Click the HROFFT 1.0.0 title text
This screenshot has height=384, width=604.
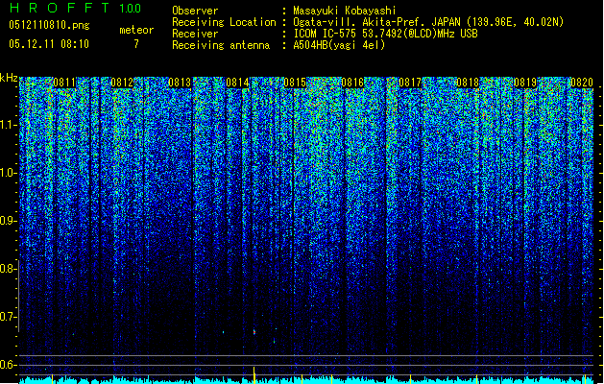click(x=75, y=8)
